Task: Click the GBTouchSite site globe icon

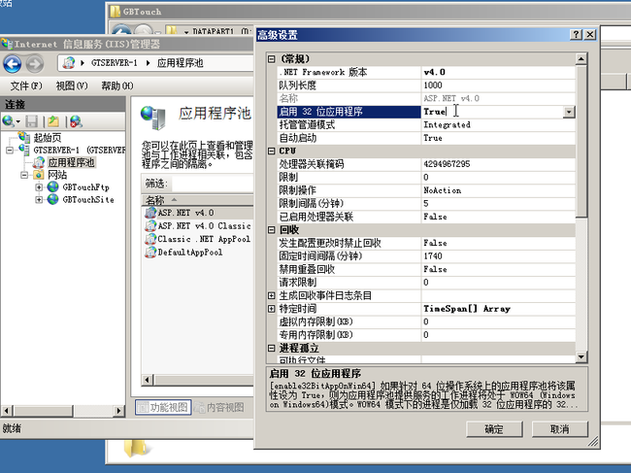Action: (52, 199)
